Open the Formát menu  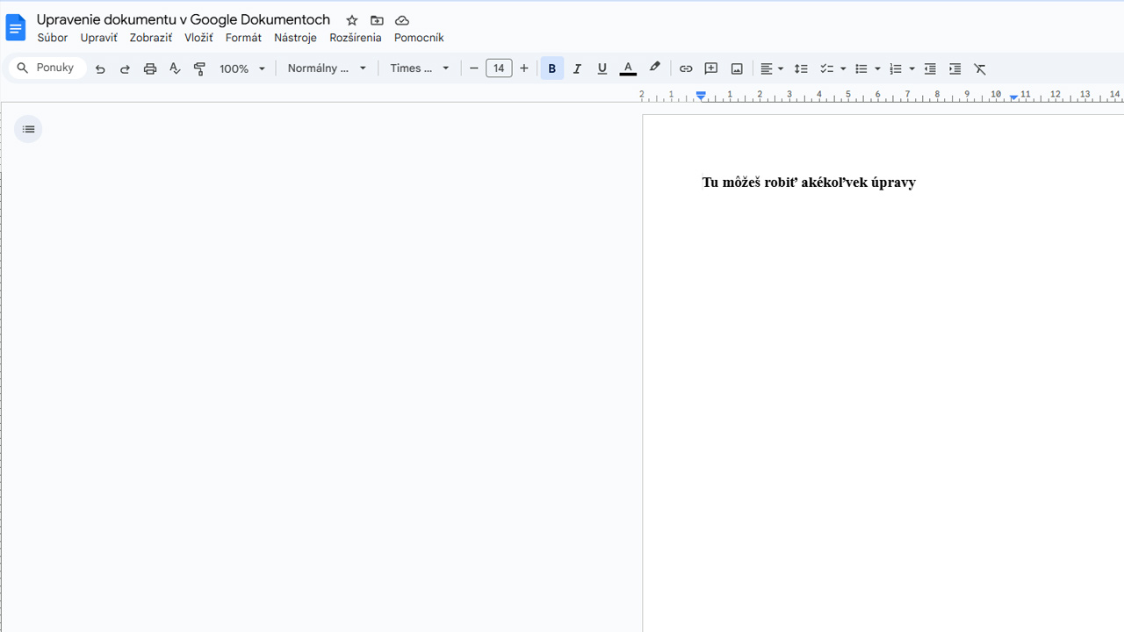tap(243, 38)
